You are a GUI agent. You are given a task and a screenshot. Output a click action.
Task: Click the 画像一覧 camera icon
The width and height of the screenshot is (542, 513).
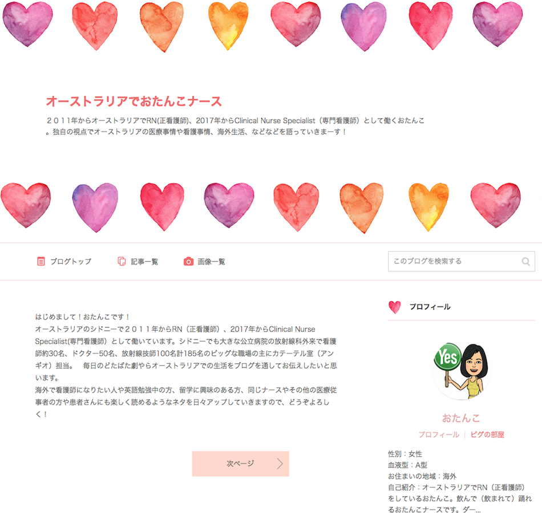point(188,262)
